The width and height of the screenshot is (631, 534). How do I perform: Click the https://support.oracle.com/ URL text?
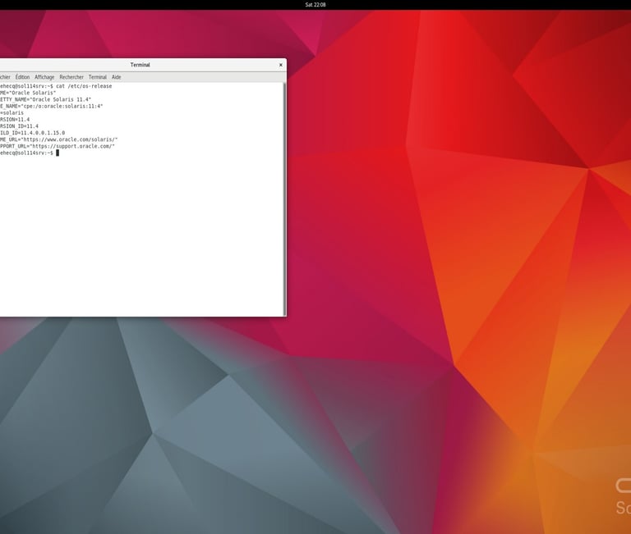[x=72, y=146]
